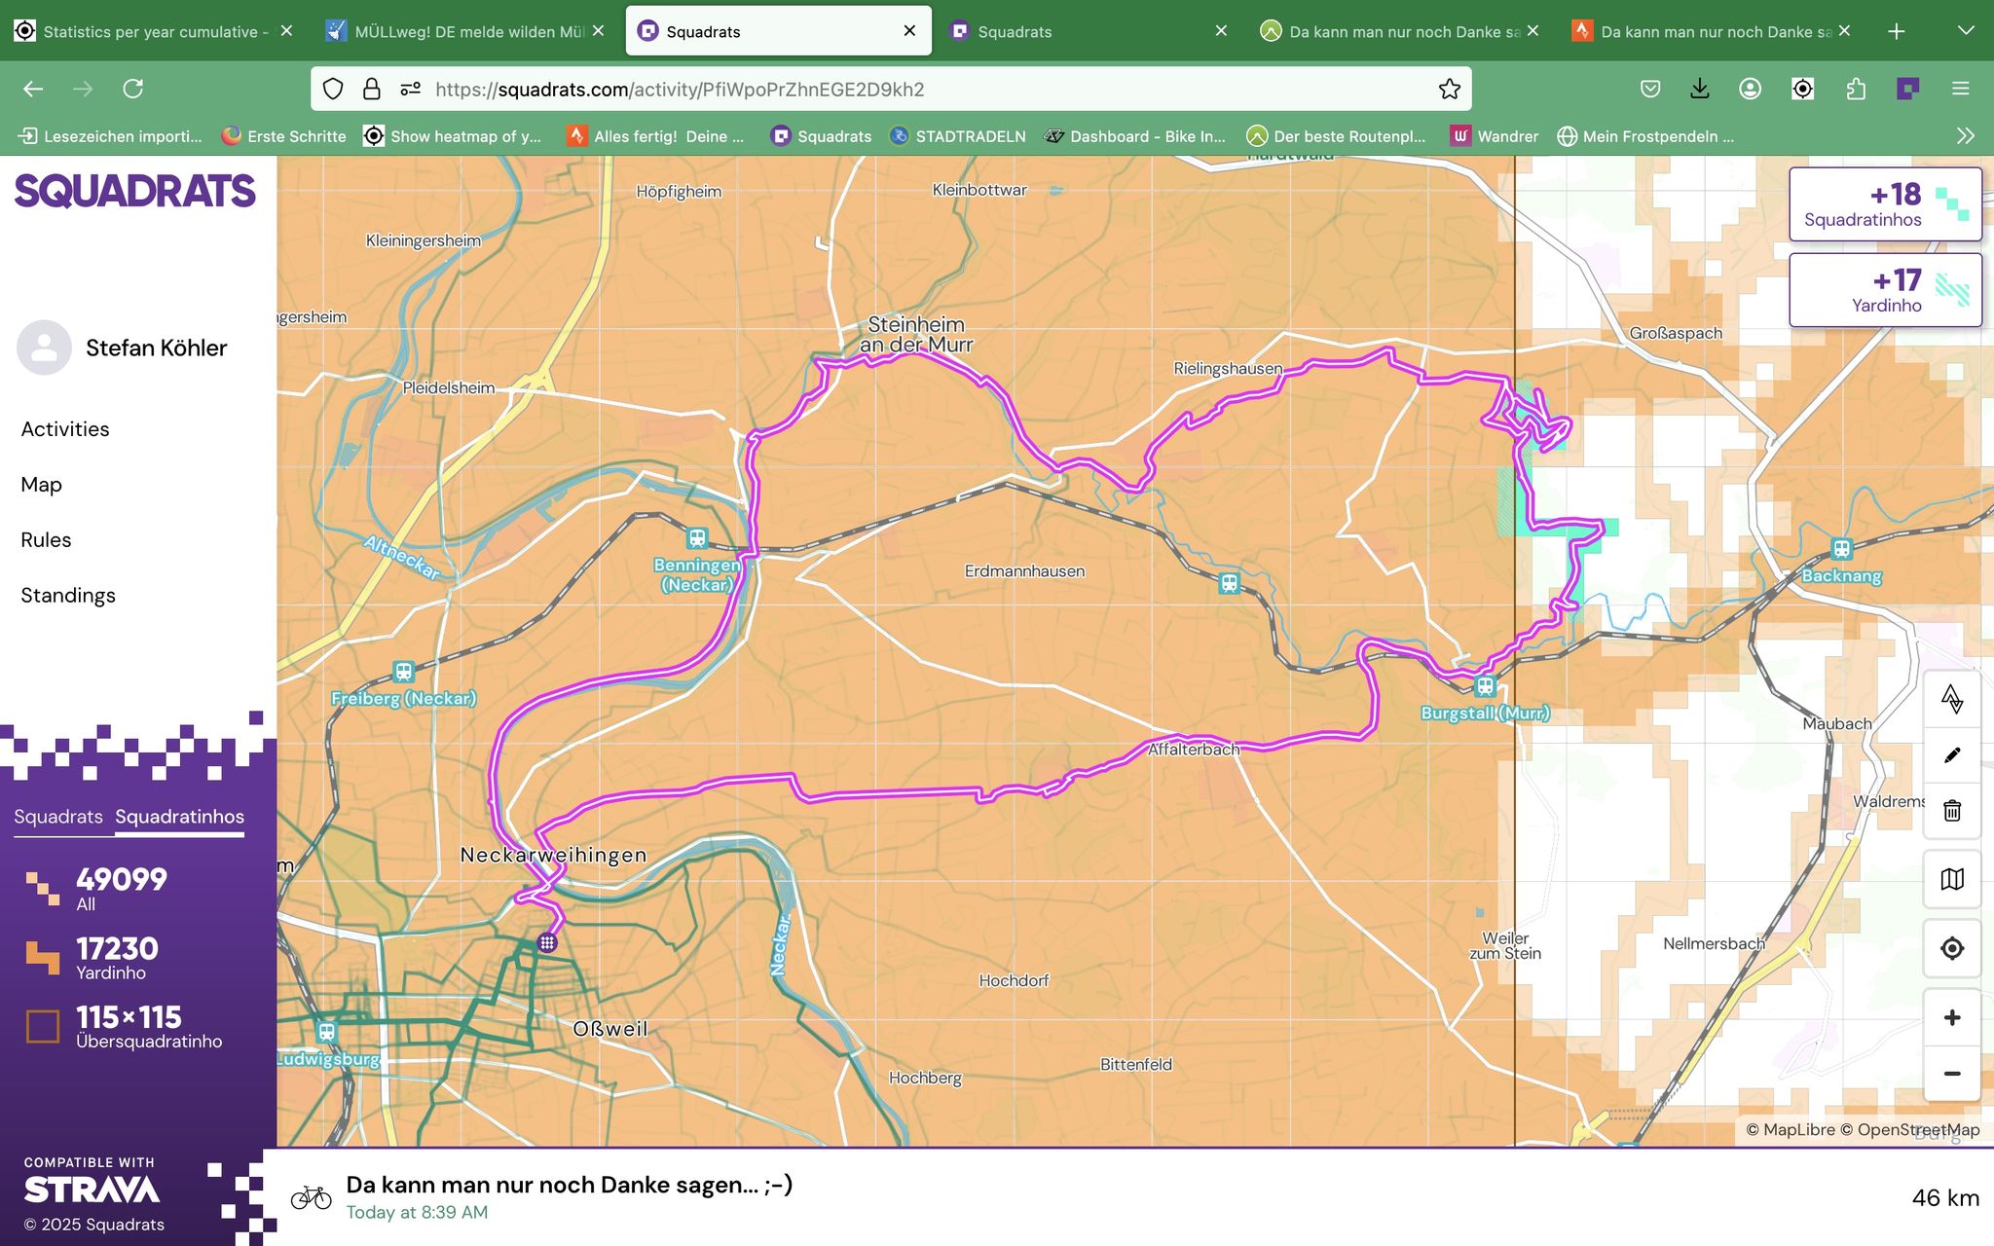Zoom out with the minus button
This screenshot has width=1994, height=1246.
click(1951, 1074)
